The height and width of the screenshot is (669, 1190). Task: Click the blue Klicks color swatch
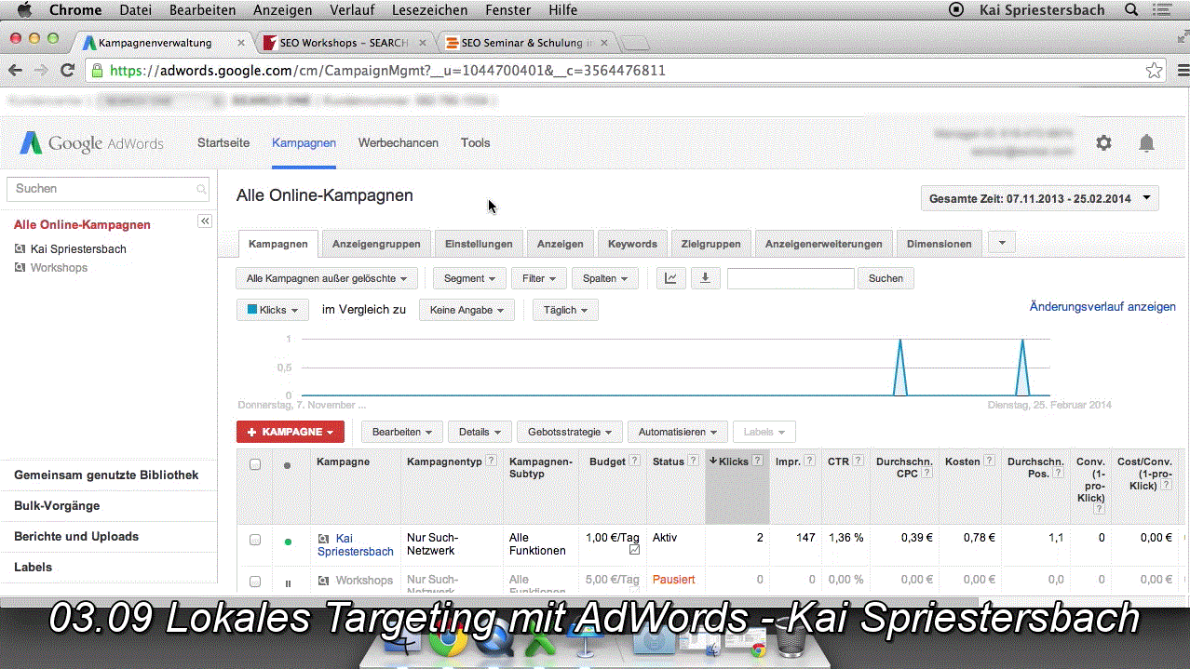tap(251, 310)
